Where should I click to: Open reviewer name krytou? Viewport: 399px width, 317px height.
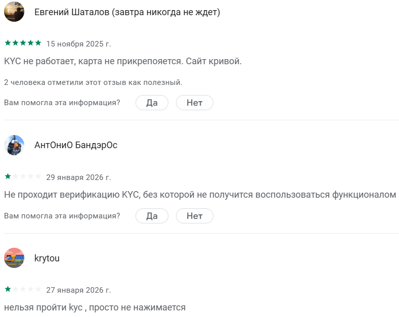click(x=47, y=258)
